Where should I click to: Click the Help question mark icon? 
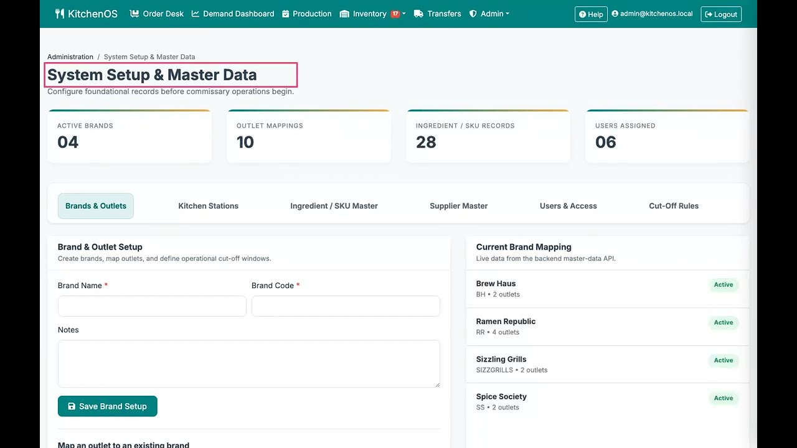[582, 14]
